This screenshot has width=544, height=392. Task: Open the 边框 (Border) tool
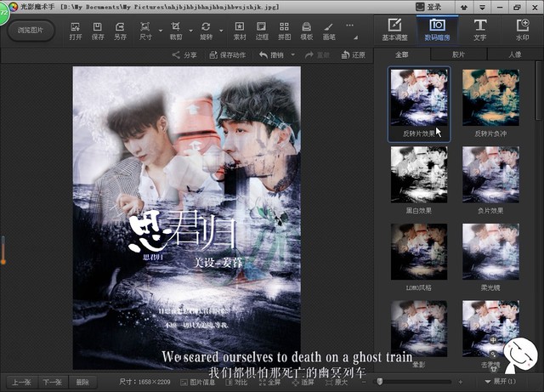(x=262, y=31)
